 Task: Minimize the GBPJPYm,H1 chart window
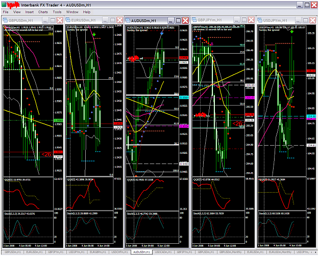pyautogui.click(x=237, y=20)
